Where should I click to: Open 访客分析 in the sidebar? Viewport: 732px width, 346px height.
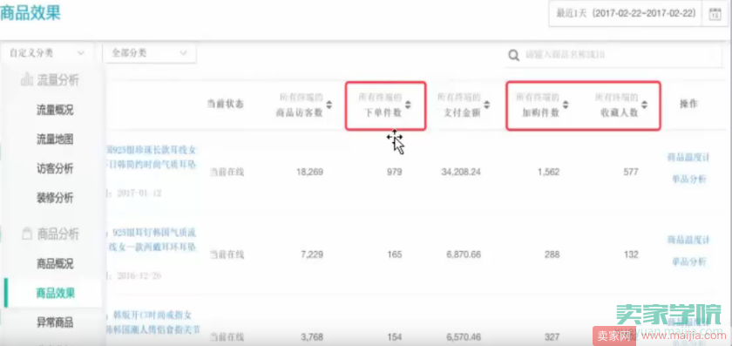[x=55, y=168]
